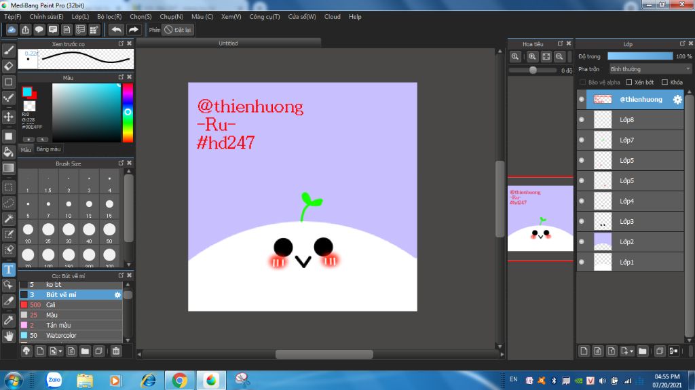This screenshot has height=390, width=695.
Task: Open the Windows Start menu
Action: pyautogui.click(x=14, y=381)
